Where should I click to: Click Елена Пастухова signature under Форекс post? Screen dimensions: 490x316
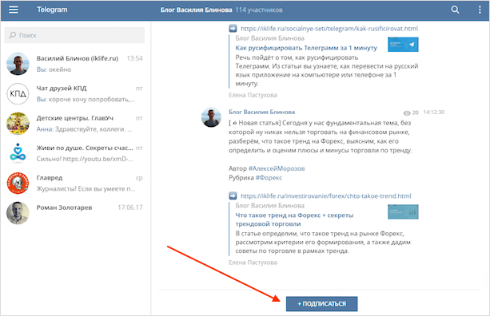[x=253, y=263]
